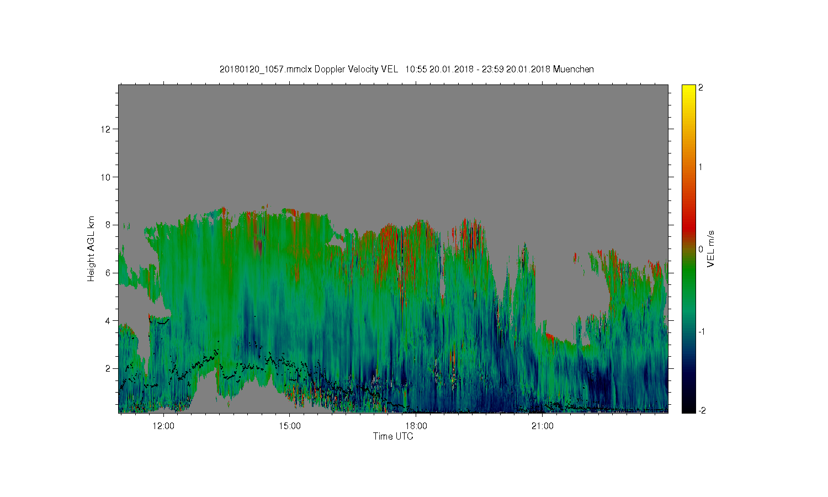Click the colorbar value 0 label
This screenshot has height=497, width=828.
coord(701,249)
